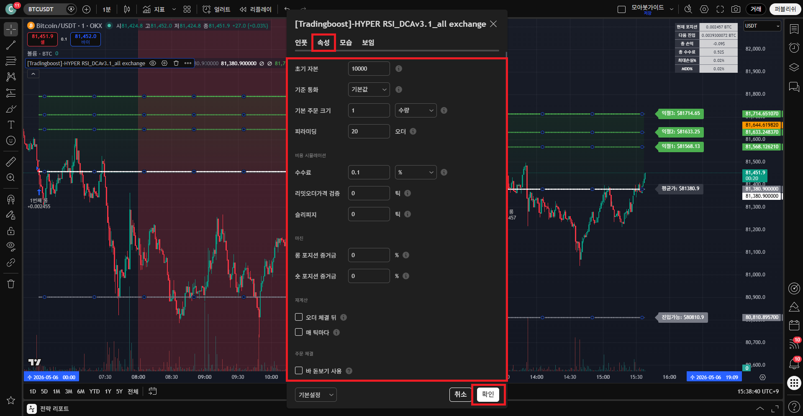Click the 거래 trade button
The image size is (803, 416).
coord(756,9)
